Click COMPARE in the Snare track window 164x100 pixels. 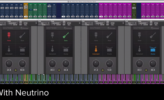(146, 25)
